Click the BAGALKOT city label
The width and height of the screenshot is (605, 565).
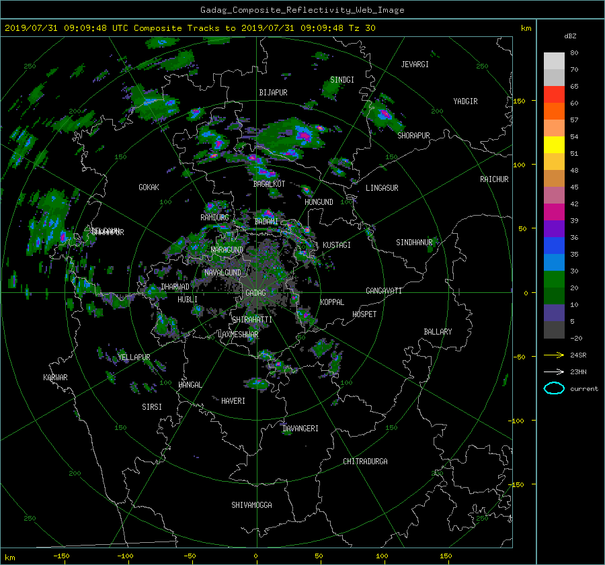pos(269,184)
